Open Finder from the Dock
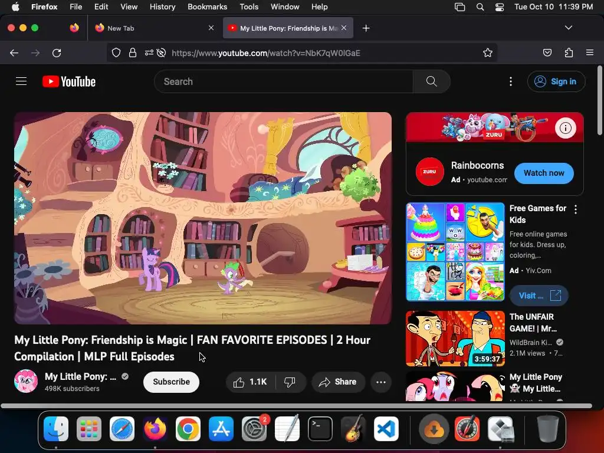The width and height of the screenshot is (604, 453). tap(56, 429)
